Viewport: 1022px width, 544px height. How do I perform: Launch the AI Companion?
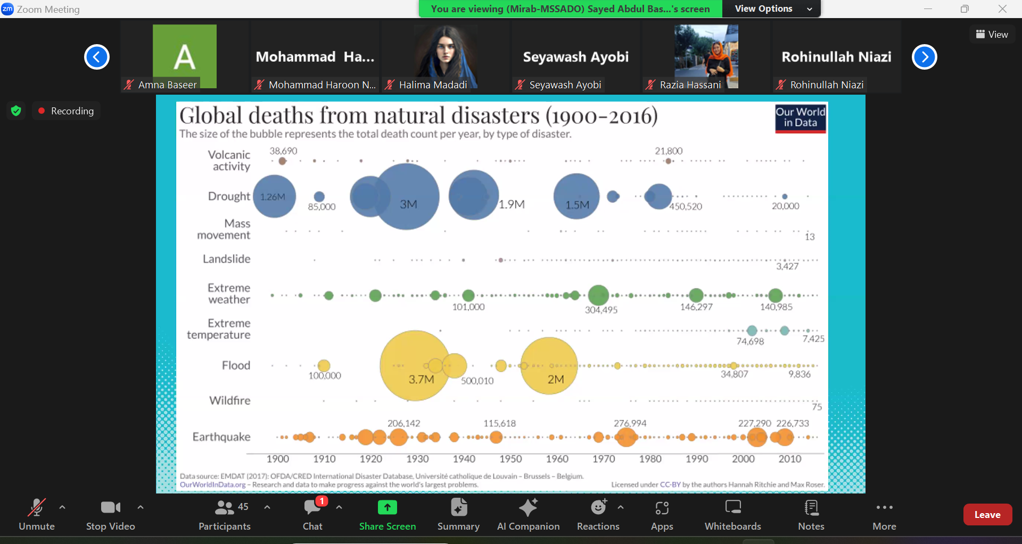click(x=528, y=515)
